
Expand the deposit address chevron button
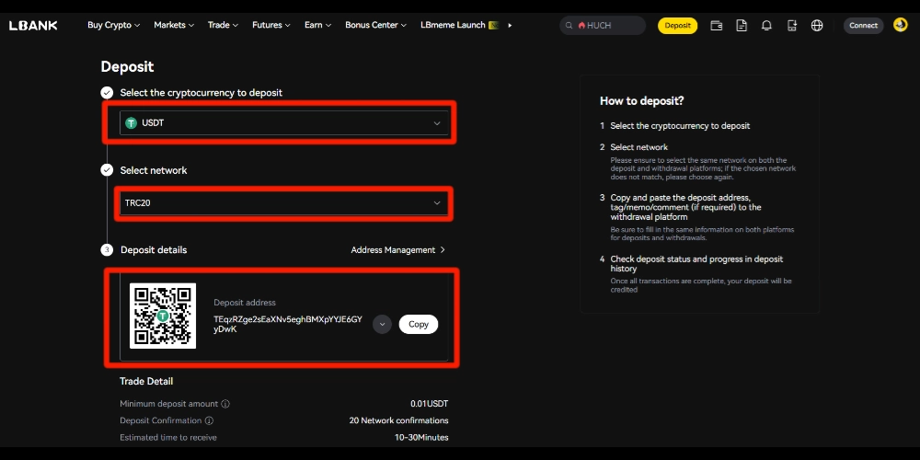pos(382,324)
